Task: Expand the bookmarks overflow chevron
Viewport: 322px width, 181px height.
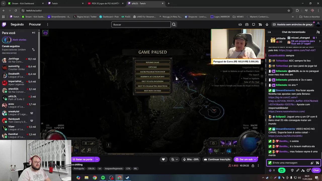Action: pyautogui.click(x=293, y=17)
